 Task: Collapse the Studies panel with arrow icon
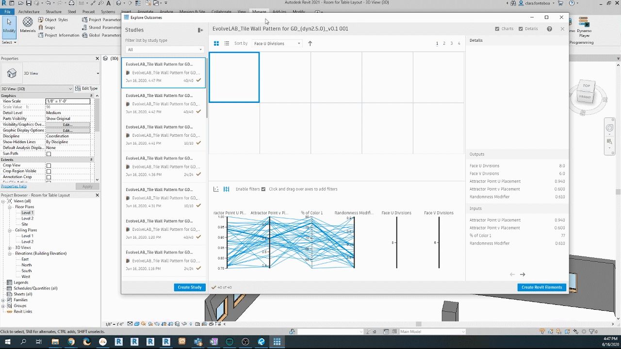[x=200, y=30]
